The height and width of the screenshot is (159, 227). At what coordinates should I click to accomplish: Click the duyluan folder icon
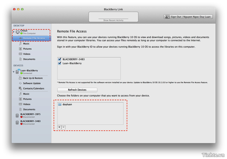[x=60, y=104]
